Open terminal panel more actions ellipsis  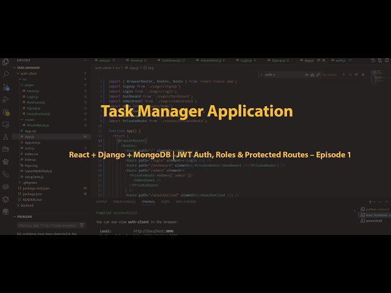tap(380, 202)
